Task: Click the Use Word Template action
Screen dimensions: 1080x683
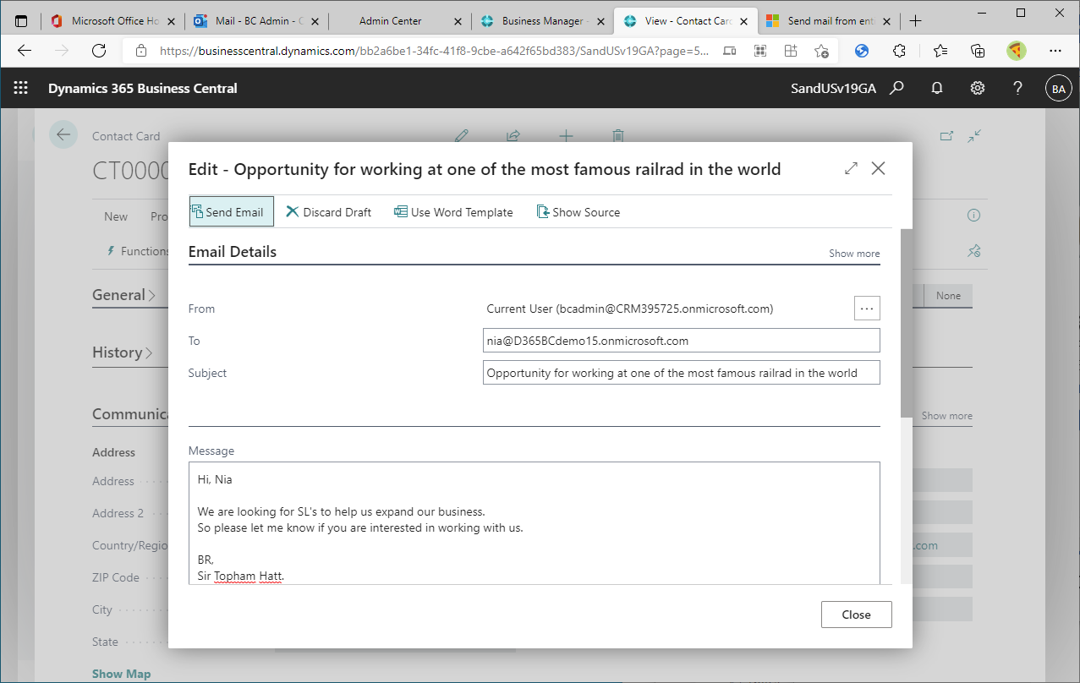Action: pos(453,211)
